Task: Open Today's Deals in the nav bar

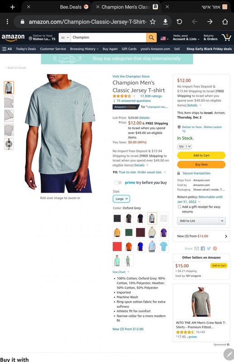Action: click(x=26, y=49)
